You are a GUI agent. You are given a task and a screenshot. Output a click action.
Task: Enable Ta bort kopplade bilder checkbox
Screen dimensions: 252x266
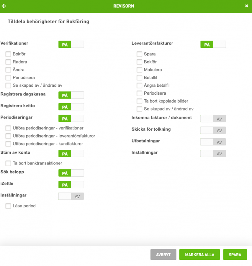(x=139, y=101)
